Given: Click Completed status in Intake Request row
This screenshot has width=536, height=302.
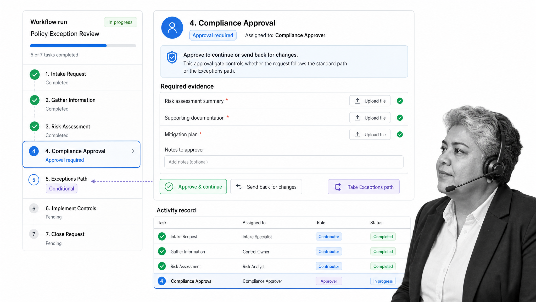Looking at the screenshot, I should 383,236.
